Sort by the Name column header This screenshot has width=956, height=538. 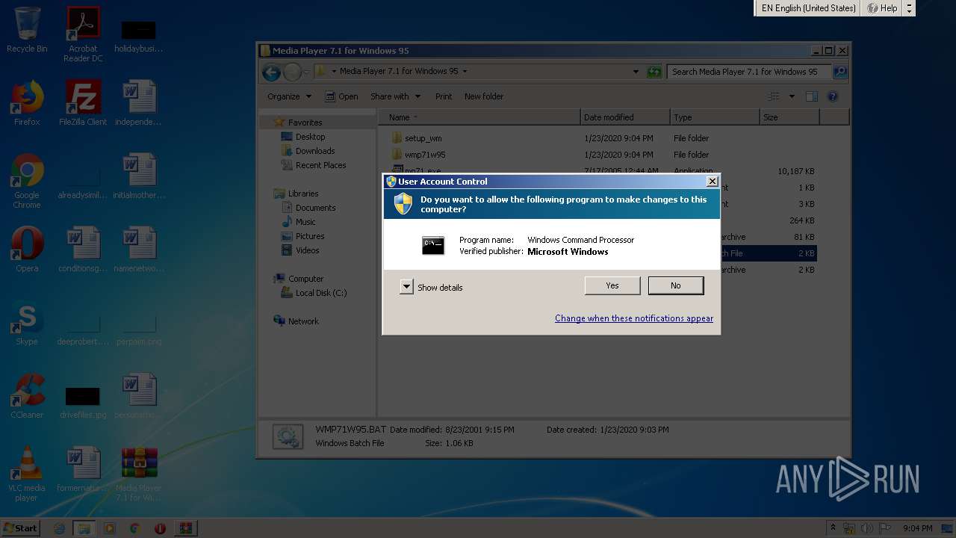[x=479, y=117]
